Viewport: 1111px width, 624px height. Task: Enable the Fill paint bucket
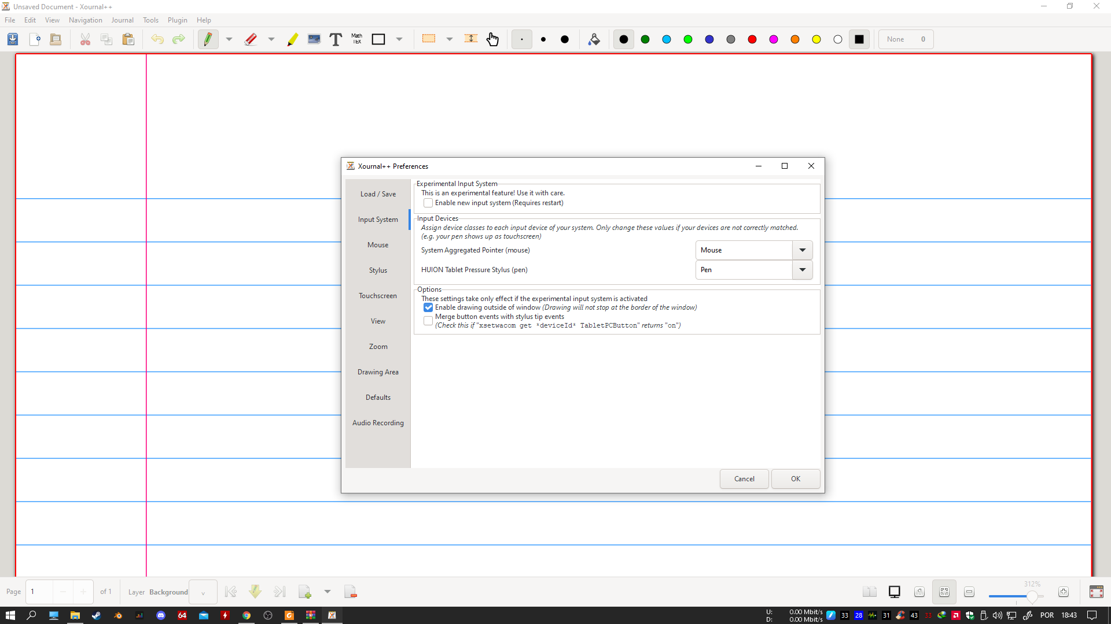tap(594, 39)
